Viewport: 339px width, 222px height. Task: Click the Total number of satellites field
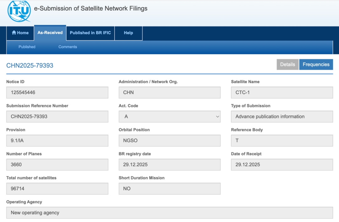pyautogui.click(x=57, y=189)
